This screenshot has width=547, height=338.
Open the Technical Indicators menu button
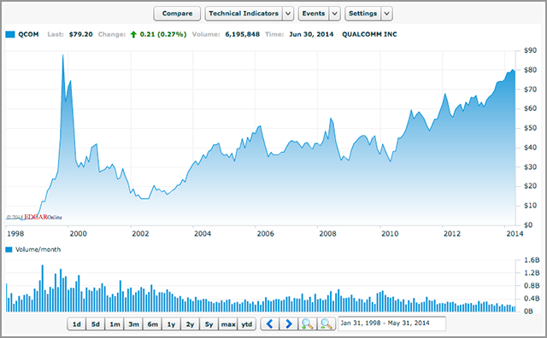tap(244, 14)
